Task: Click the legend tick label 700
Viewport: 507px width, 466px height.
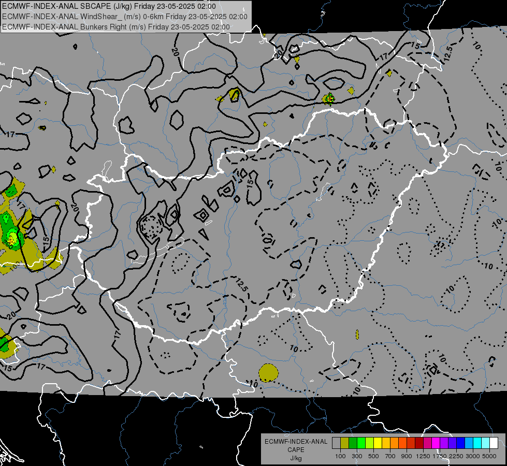Action: point(390,456)
